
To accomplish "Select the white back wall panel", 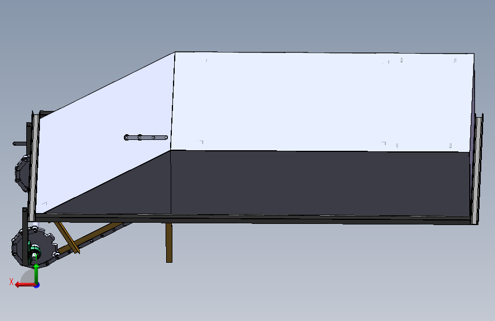I will click(322, 101).
